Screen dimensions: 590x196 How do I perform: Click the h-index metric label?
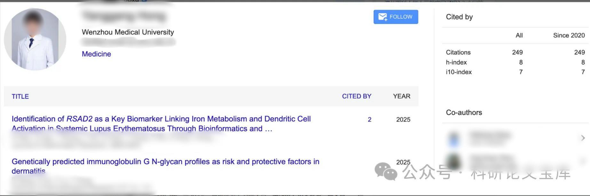coord(456,62)
